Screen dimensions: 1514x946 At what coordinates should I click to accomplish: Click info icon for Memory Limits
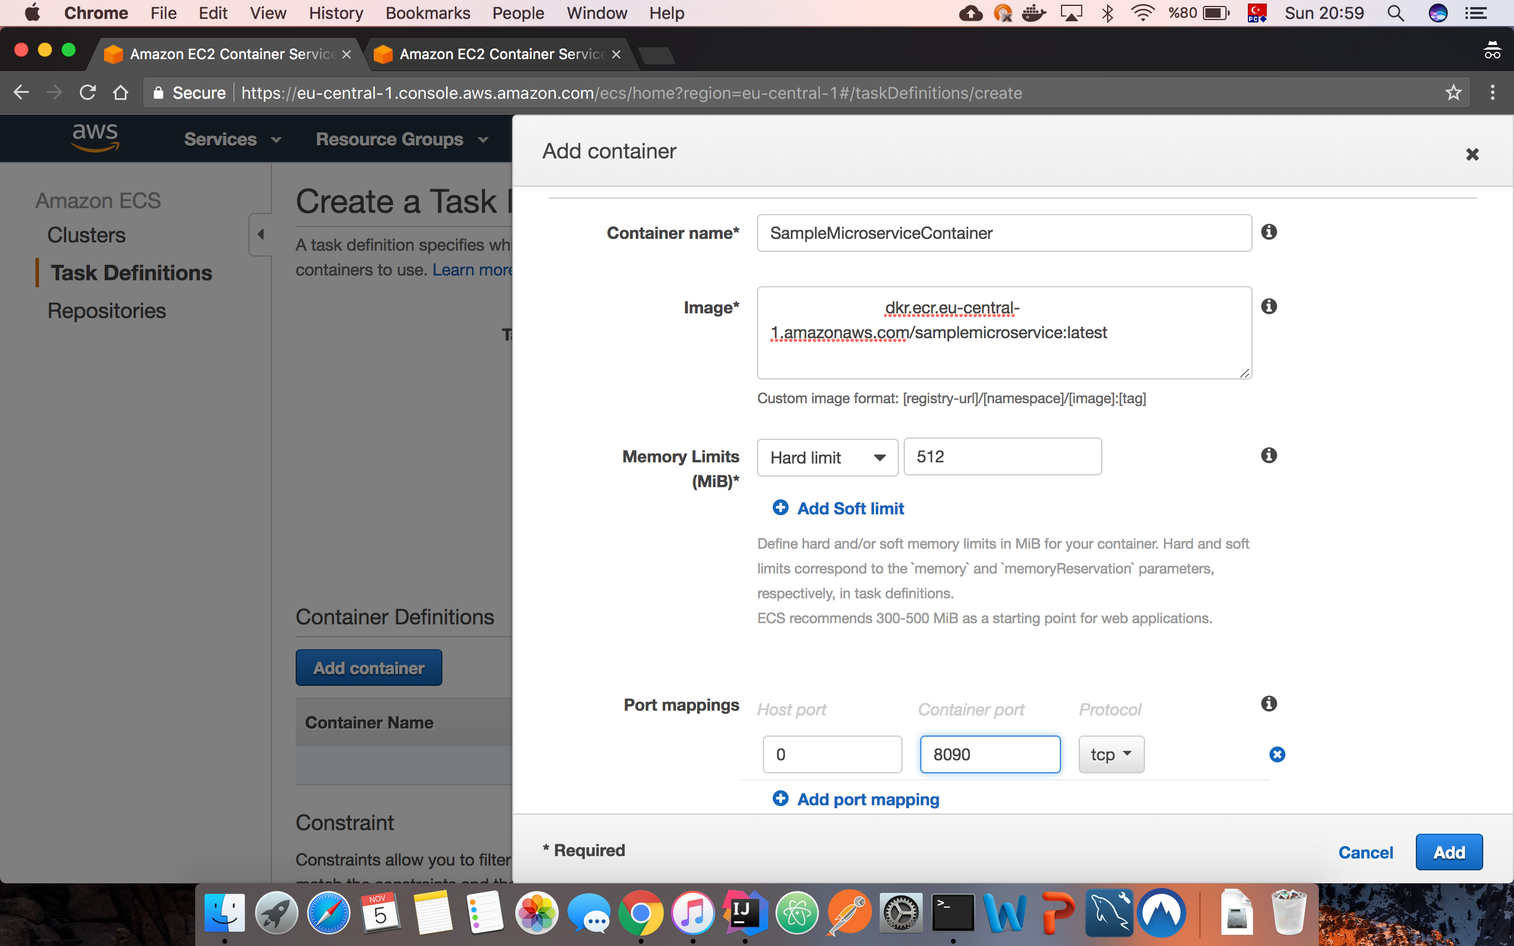pyautogui.click(x=1268, y=455)
